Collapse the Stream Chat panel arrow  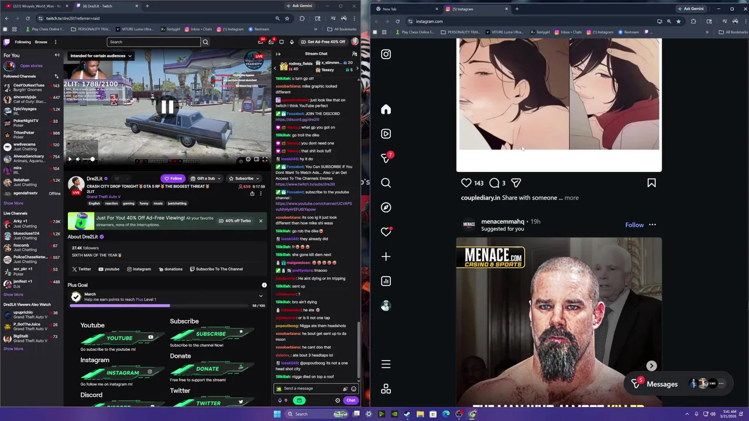pos(278,54)
